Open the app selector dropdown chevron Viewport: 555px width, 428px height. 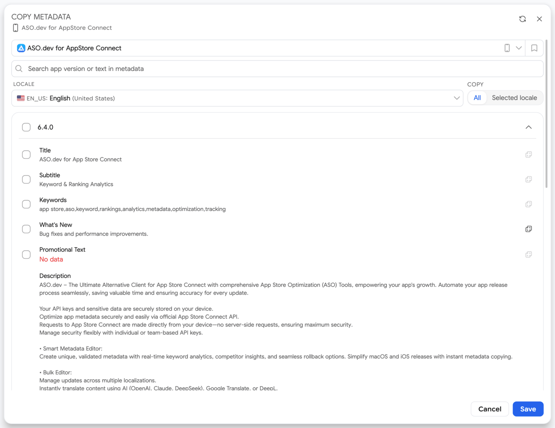pos(519,48)
